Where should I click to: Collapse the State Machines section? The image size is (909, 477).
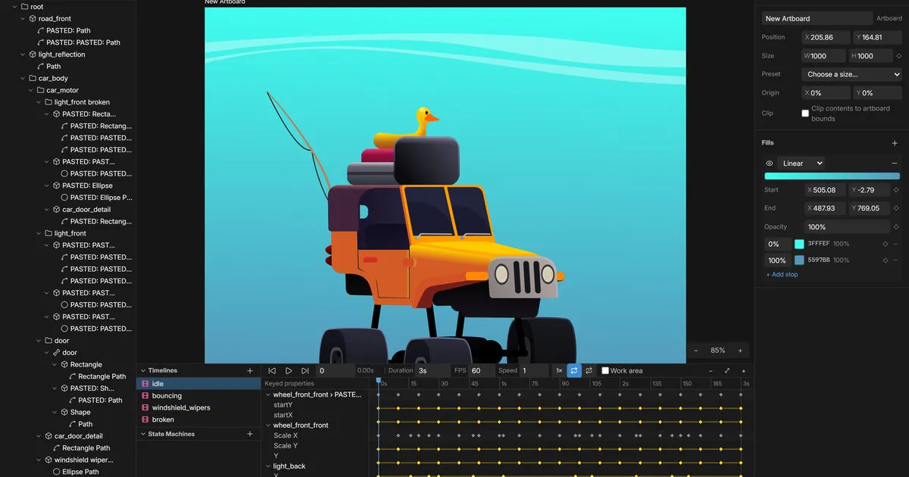tap(142, 435)
